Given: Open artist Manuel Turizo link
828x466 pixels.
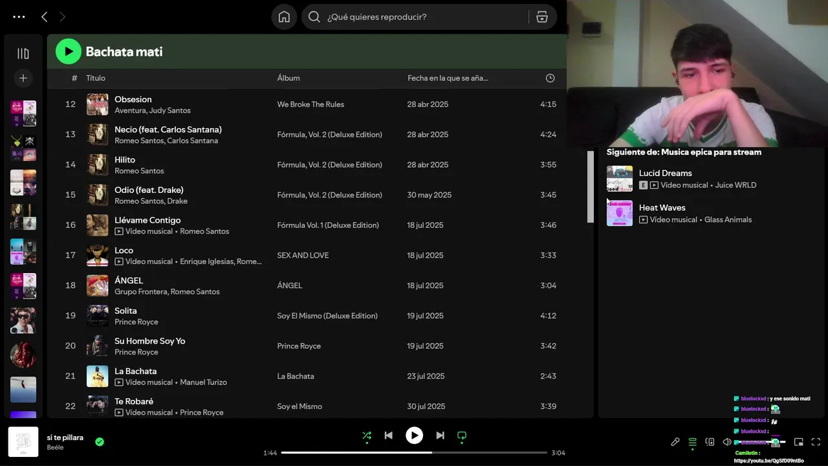Looking at the screenshot, I should tap(203, 383).
